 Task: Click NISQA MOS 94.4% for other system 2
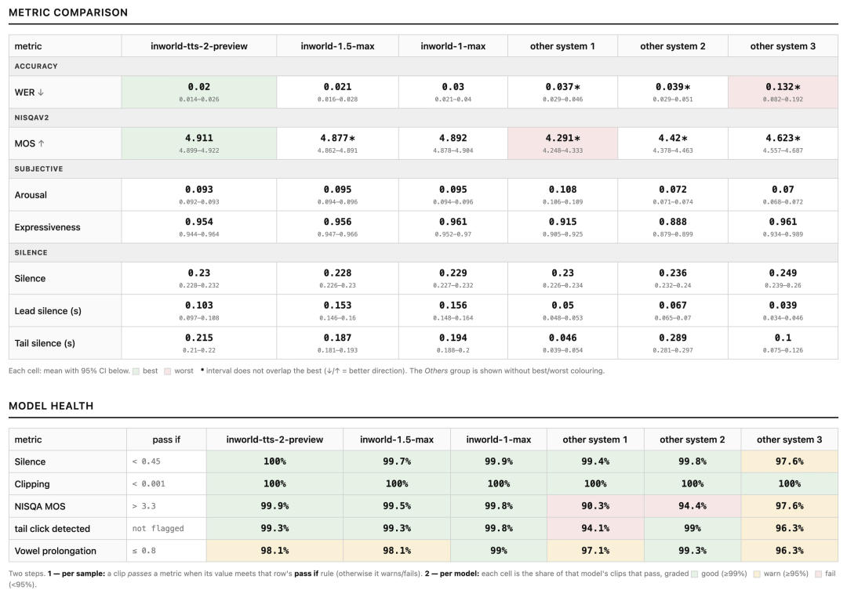click(x=692, y=506)
